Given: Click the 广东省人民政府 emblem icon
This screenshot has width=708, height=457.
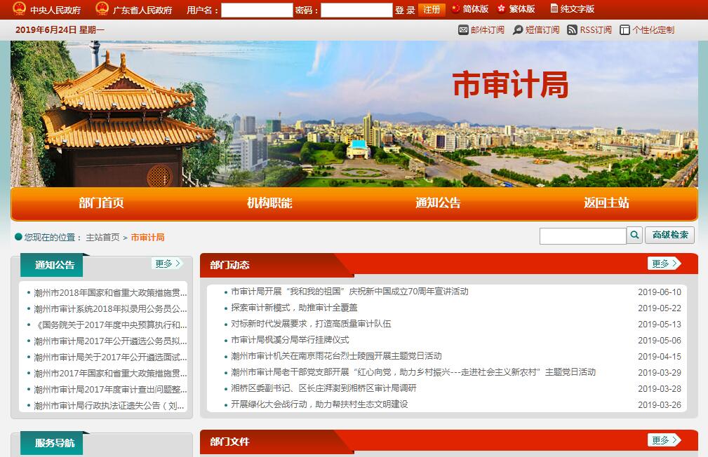Looking at the screenshot, I should (102, 9).
